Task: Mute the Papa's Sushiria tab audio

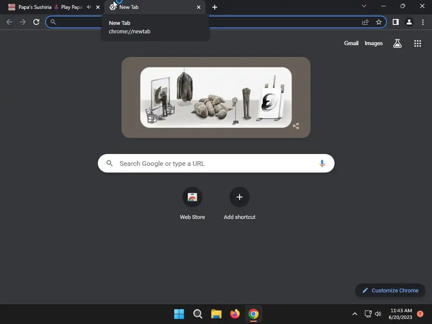Action: click(x=89, y=7)
